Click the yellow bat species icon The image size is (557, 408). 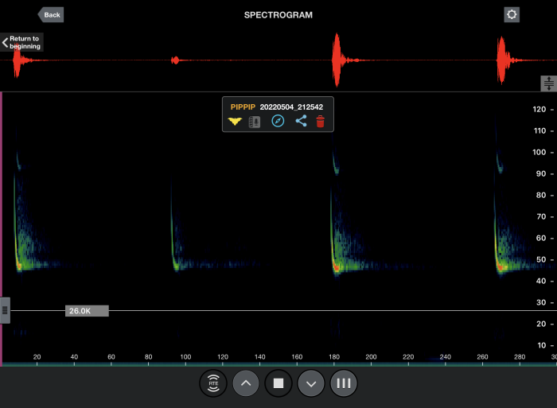point(234,122)
